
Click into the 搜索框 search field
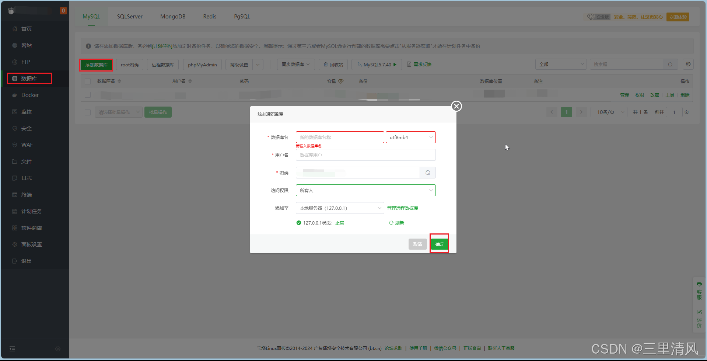[626, 65]
